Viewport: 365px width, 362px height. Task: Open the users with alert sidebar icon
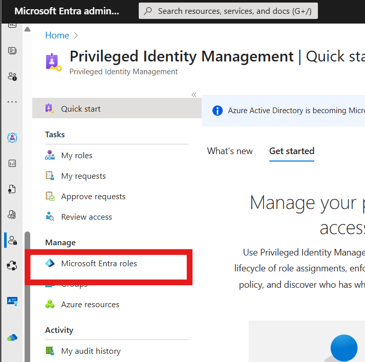point(12,76)
